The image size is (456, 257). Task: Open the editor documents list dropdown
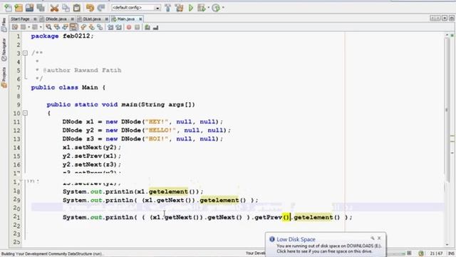click(x=445, y=19)
